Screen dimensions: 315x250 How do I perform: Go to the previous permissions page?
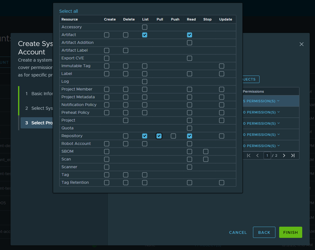pyautogui.click(x=257, y=155)
